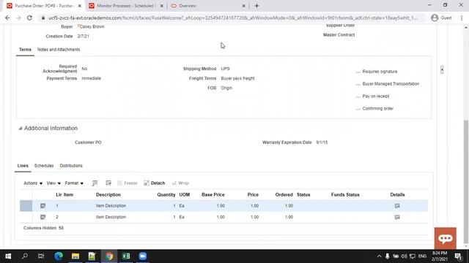
Task: Click the page vertical scrollbar thumb
Action: click(x=466, y=181)
